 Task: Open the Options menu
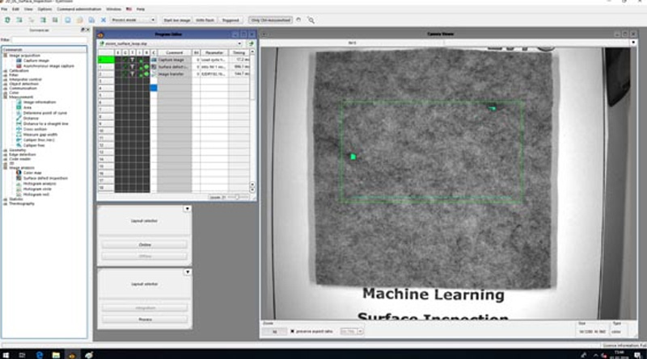tap(44, 8)
